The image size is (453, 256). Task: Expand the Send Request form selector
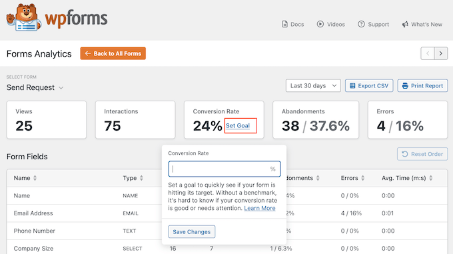35,87
